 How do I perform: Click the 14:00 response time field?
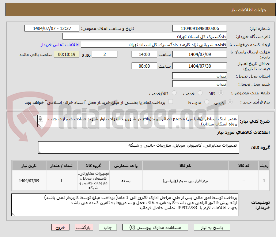144,54
